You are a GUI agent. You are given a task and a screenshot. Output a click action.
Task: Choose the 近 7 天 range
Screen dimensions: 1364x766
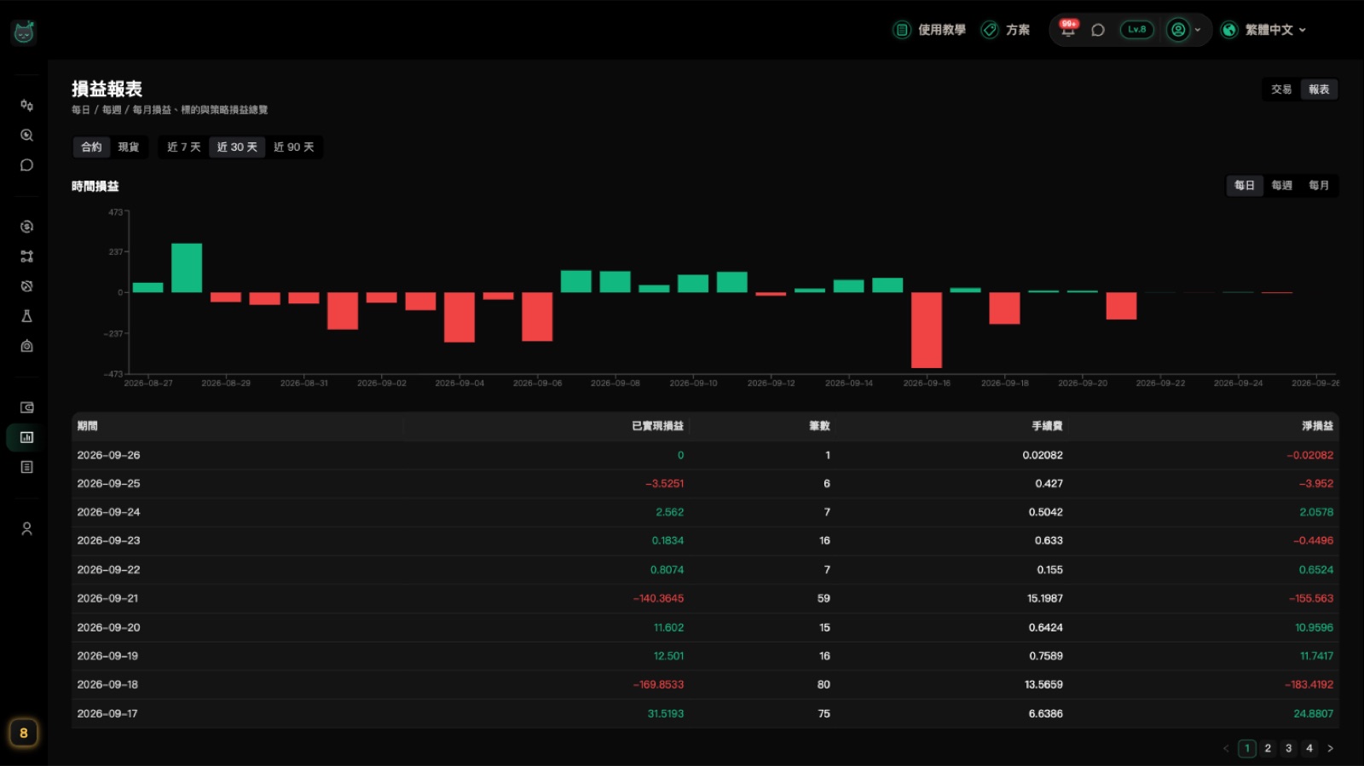pos(183,147)
